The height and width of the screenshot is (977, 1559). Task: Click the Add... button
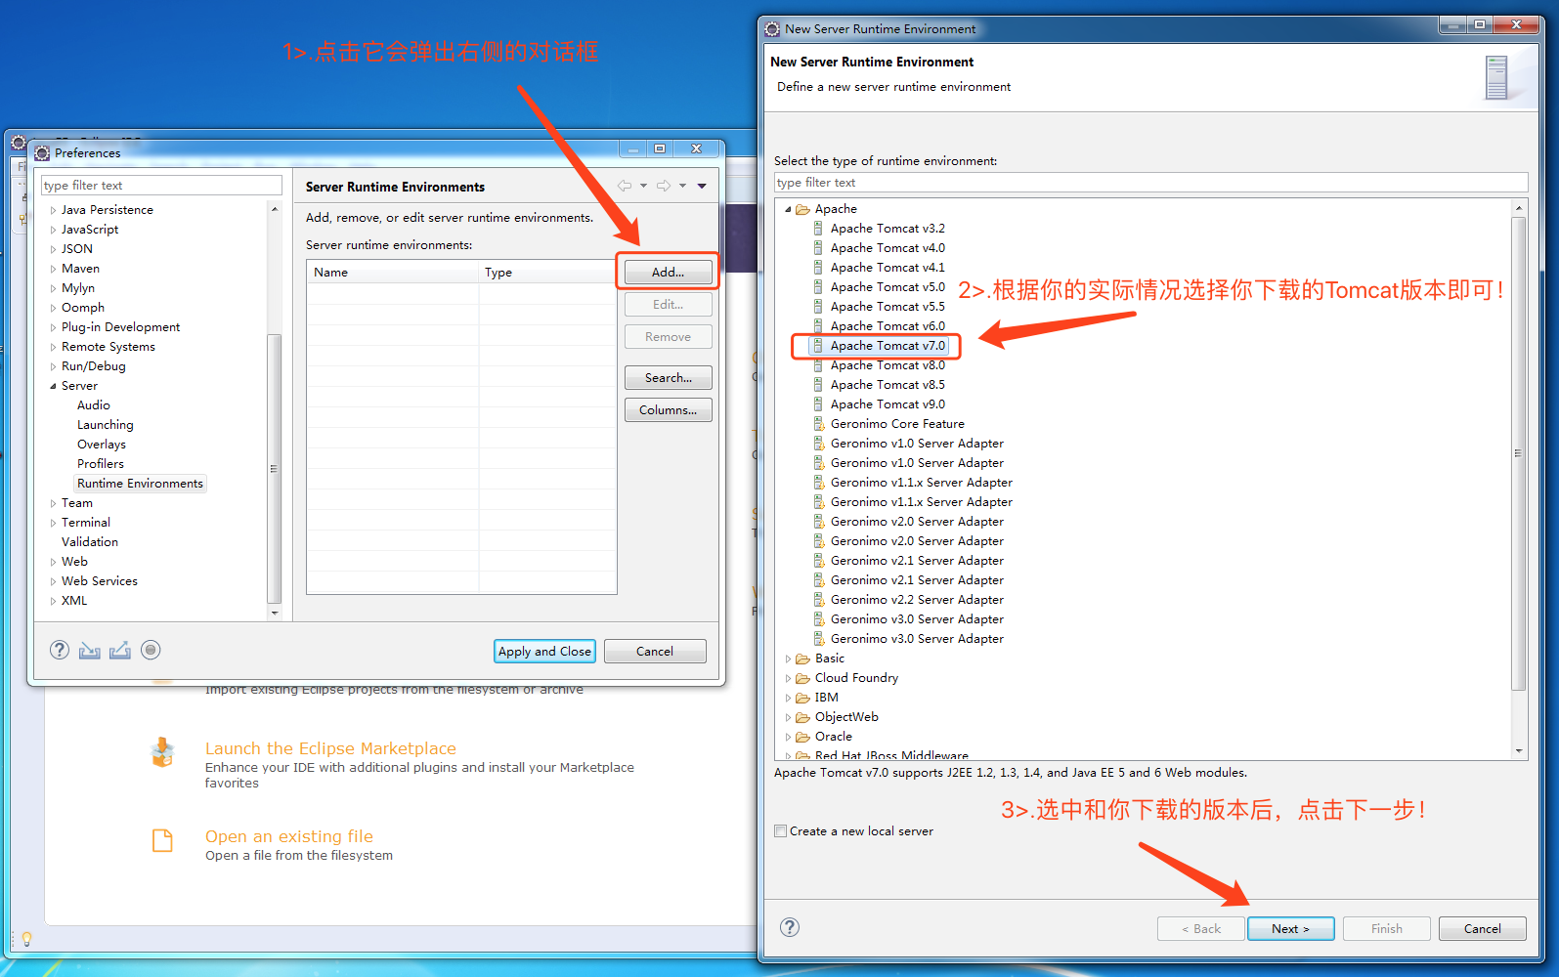click(x=668, y=273)
